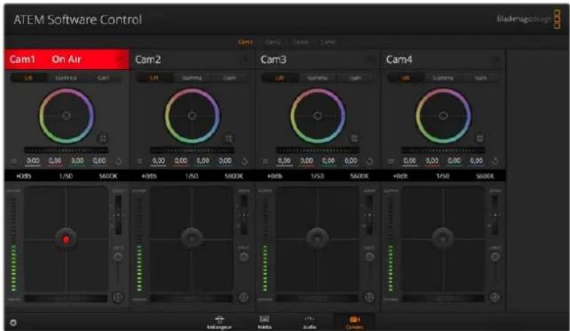Select the Cam2 tab in the top bar
The height and width of the screenshot is (331, 570).
tap(273, 42)
